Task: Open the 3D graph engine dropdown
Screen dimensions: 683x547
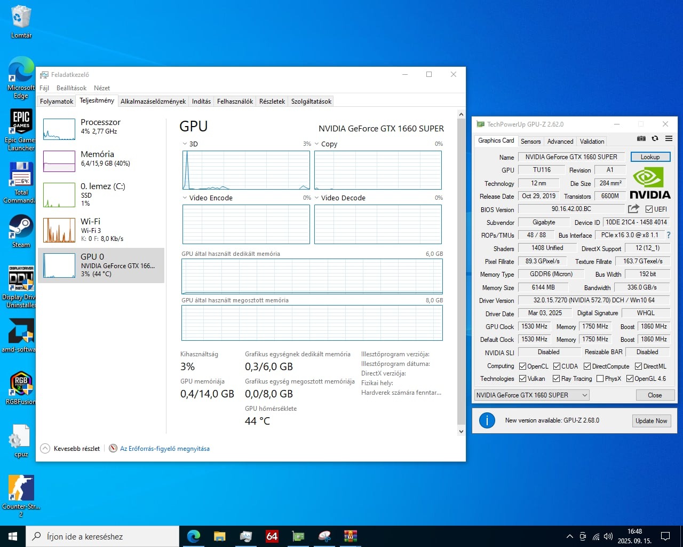Action: (185, 144)
